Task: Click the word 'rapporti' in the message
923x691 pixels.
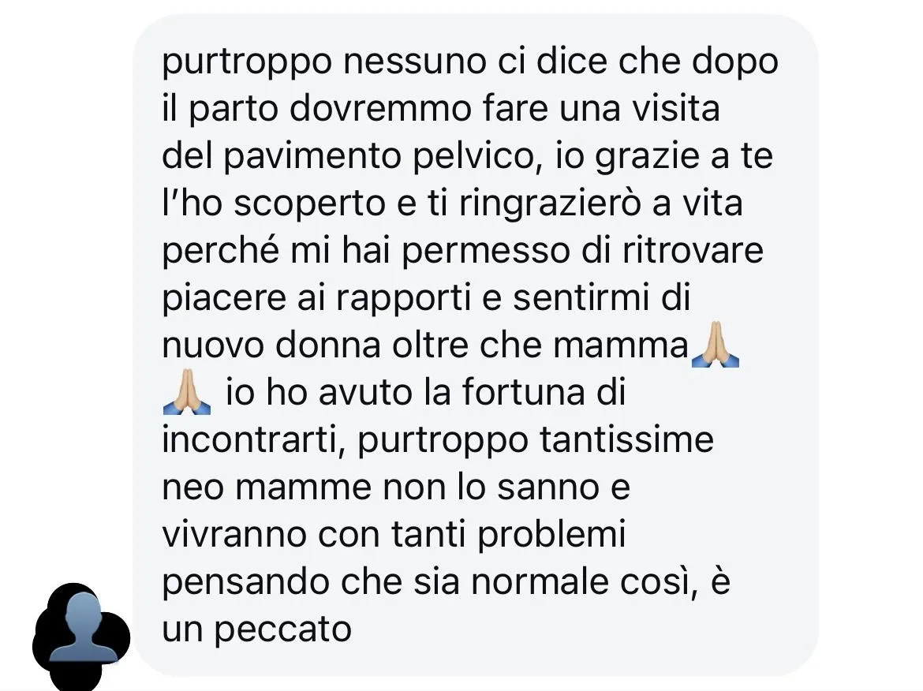Action: coord(404,298)
